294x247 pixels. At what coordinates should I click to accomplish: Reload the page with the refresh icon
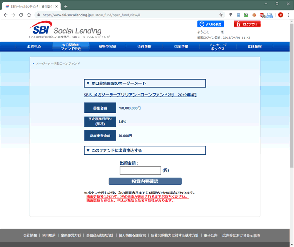21,15
